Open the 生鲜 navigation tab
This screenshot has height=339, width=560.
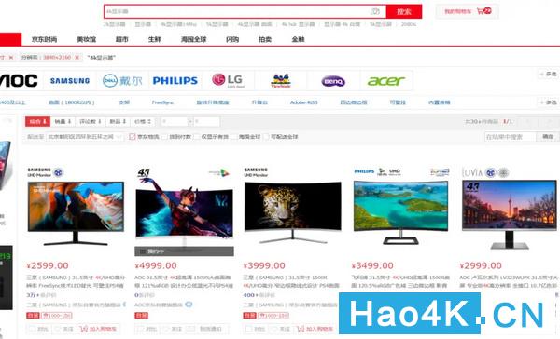point(155,39)
